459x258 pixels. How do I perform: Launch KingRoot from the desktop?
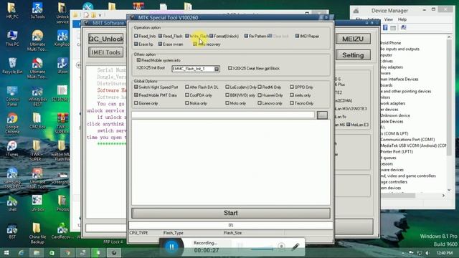[x=62, y=38]
